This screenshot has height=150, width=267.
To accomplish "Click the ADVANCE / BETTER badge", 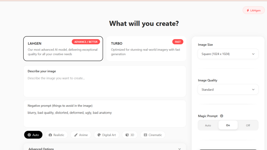I will pos(86,42).
